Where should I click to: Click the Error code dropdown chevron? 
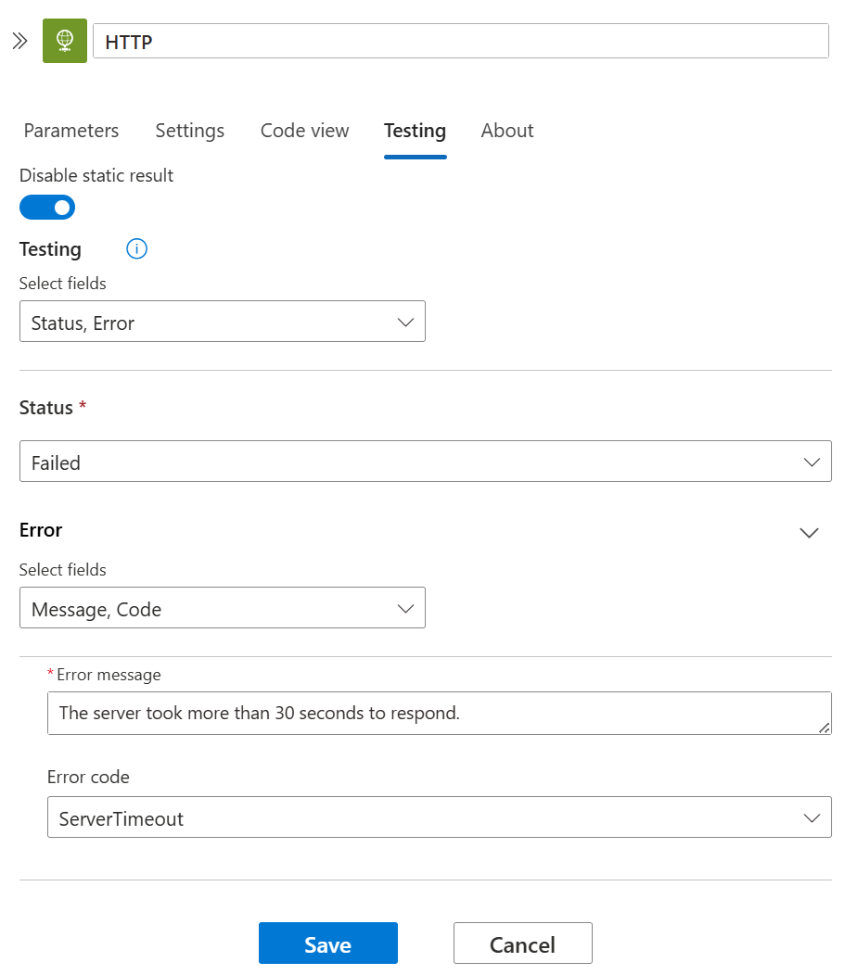pyautogui.click(x=812, y=817)
